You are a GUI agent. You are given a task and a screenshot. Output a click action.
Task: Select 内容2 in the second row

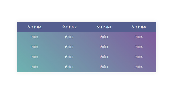pyautogui.click(x=69, y=47)
